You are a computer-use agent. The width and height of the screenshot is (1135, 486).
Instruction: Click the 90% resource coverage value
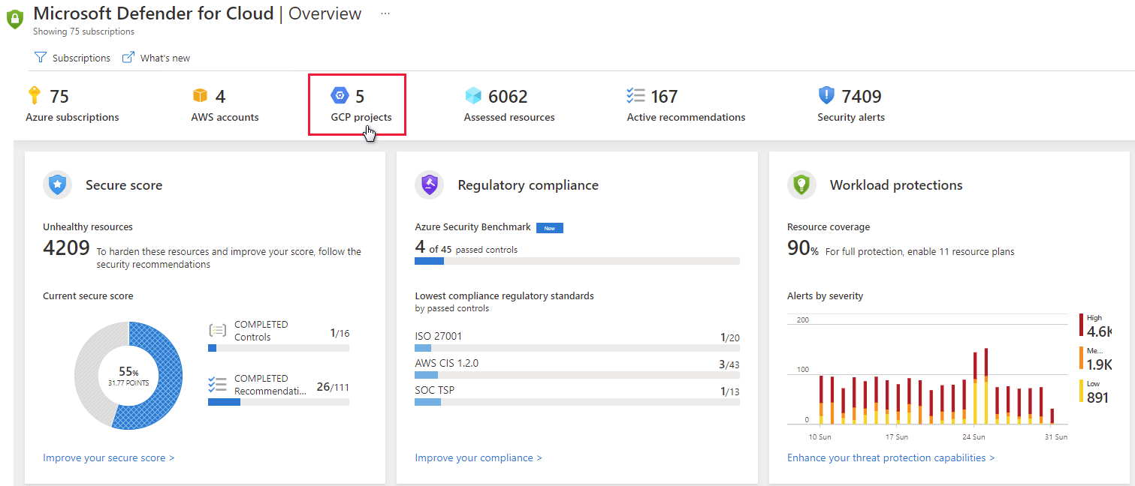[x=803, y=248]
